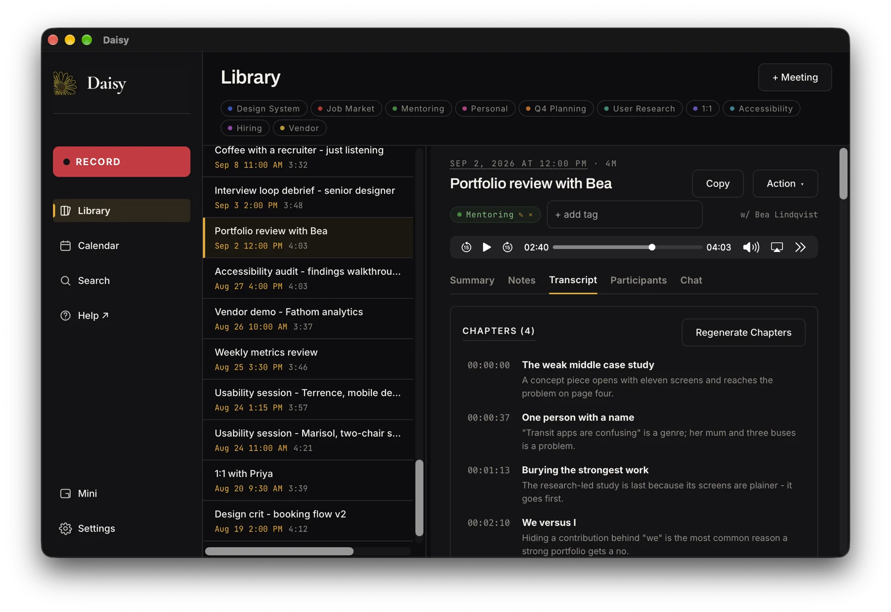Select the Transcript tab
This screenshot has height=612, width=891.
[x=573, y=280]
